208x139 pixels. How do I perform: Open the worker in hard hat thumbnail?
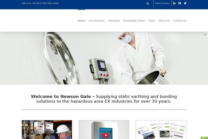point(47,130)
